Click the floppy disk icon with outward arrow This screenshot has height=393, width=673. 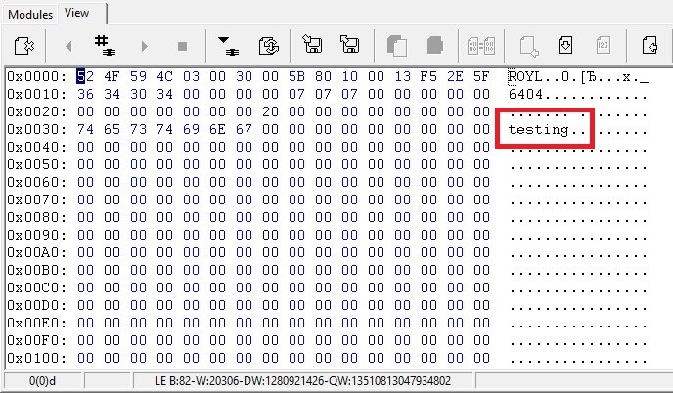coord(349,44)
